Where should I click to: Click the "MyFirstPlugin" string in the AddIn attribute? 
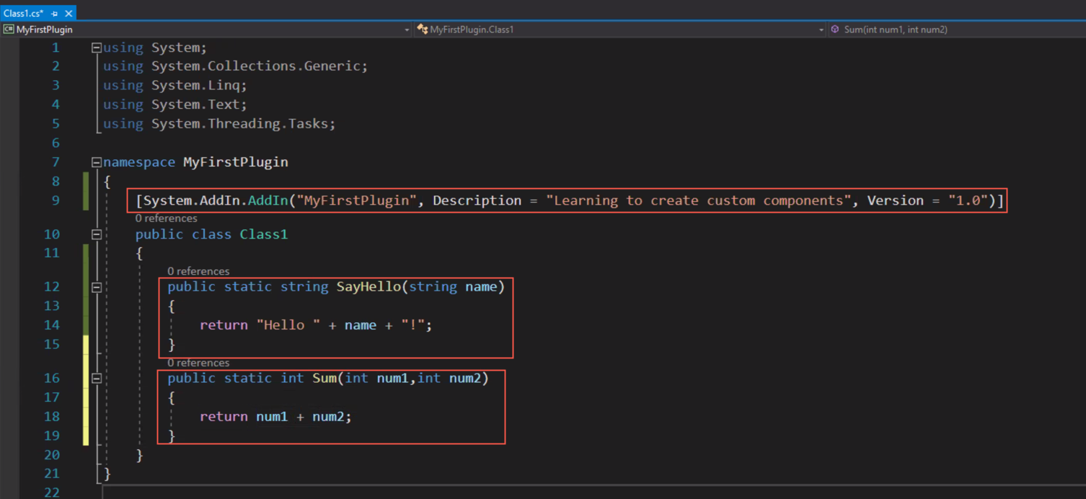tap(356, 200)
